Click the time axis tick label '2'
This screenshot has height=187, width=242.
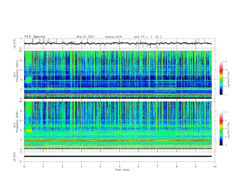[x=62, y=167]
